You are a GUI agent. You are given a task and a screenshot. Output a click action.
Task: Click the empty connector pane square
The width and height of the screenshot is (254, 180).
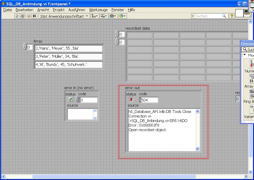pos(239,13)
